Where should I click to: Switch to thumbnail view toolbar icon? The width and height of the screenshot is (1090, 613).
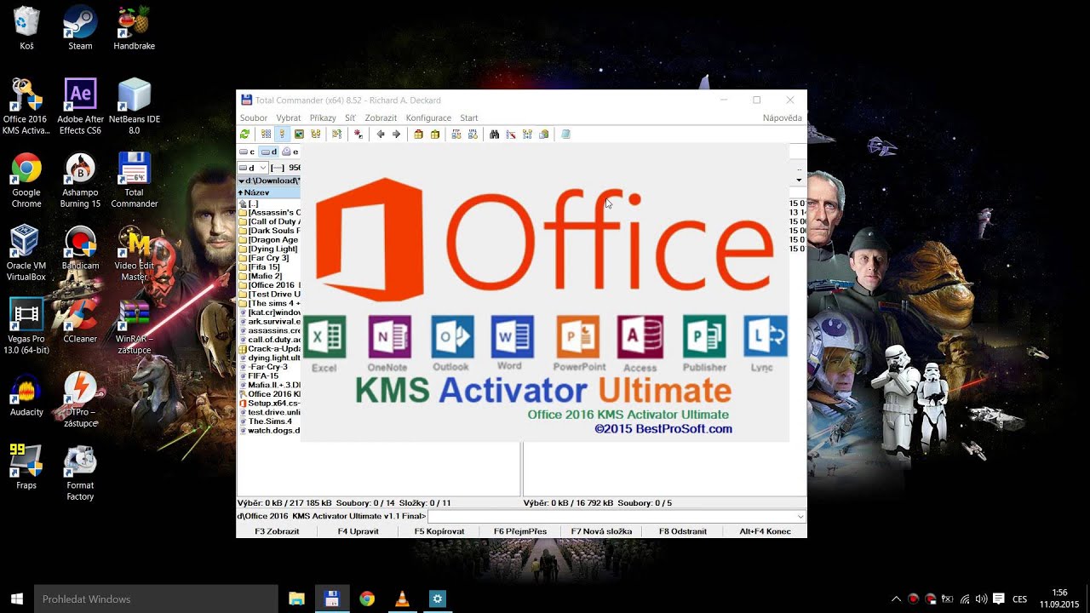(299, 135)
